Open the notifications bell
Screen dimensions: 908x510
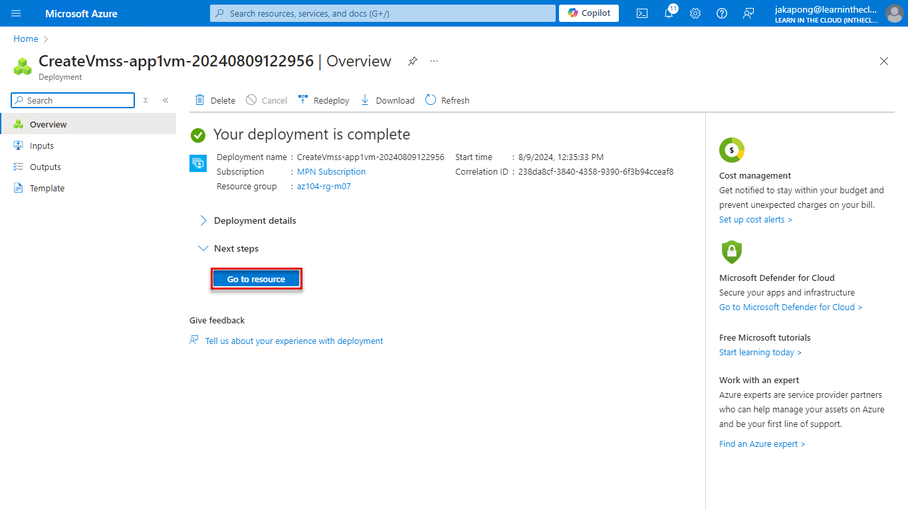tap(669, 13)
